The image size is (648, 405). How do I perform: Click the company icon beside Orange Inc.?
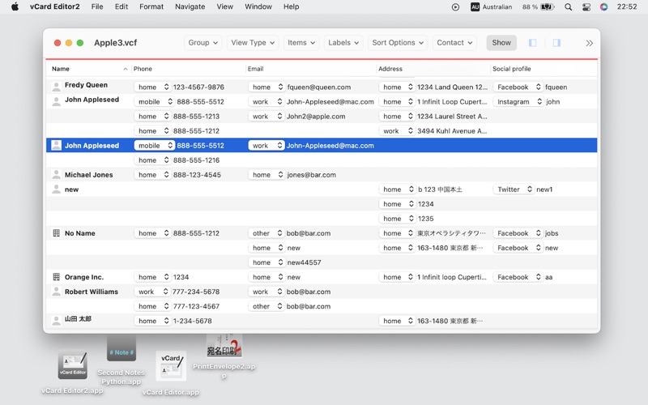point(56,277)
